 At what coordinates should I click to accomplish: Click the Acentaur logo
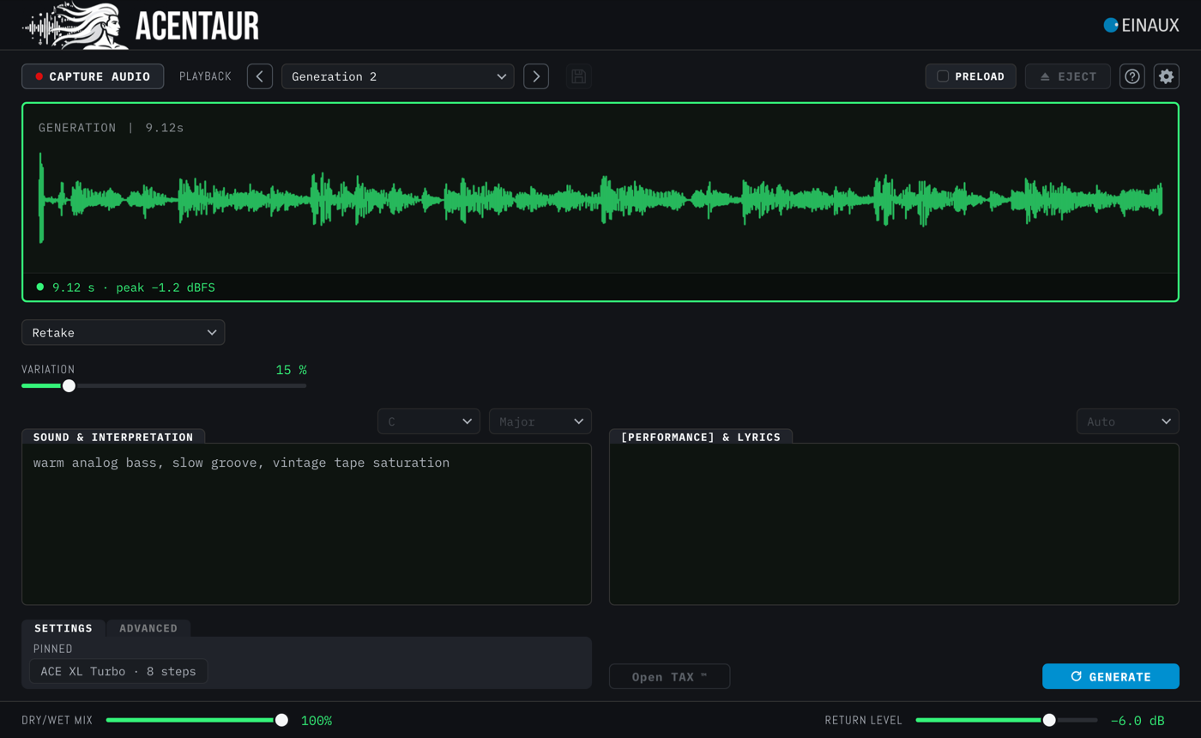[141, 25]
